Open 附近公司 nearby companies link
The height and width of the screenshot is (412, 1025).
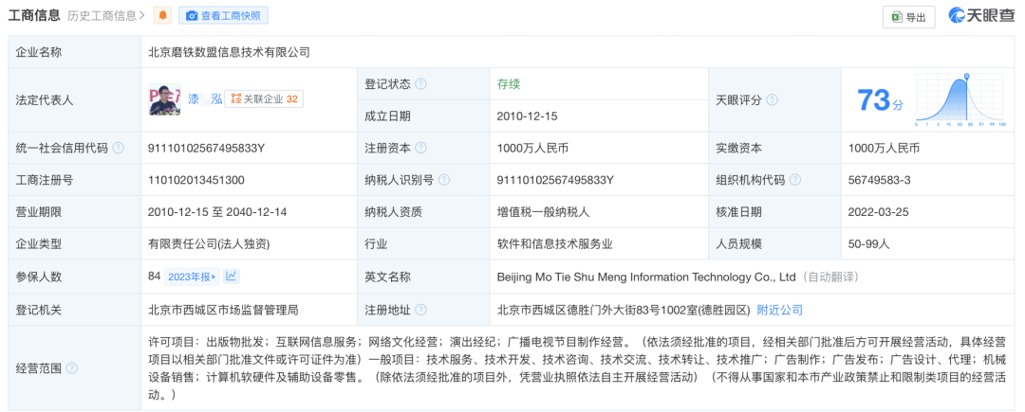tap(780, 311)
